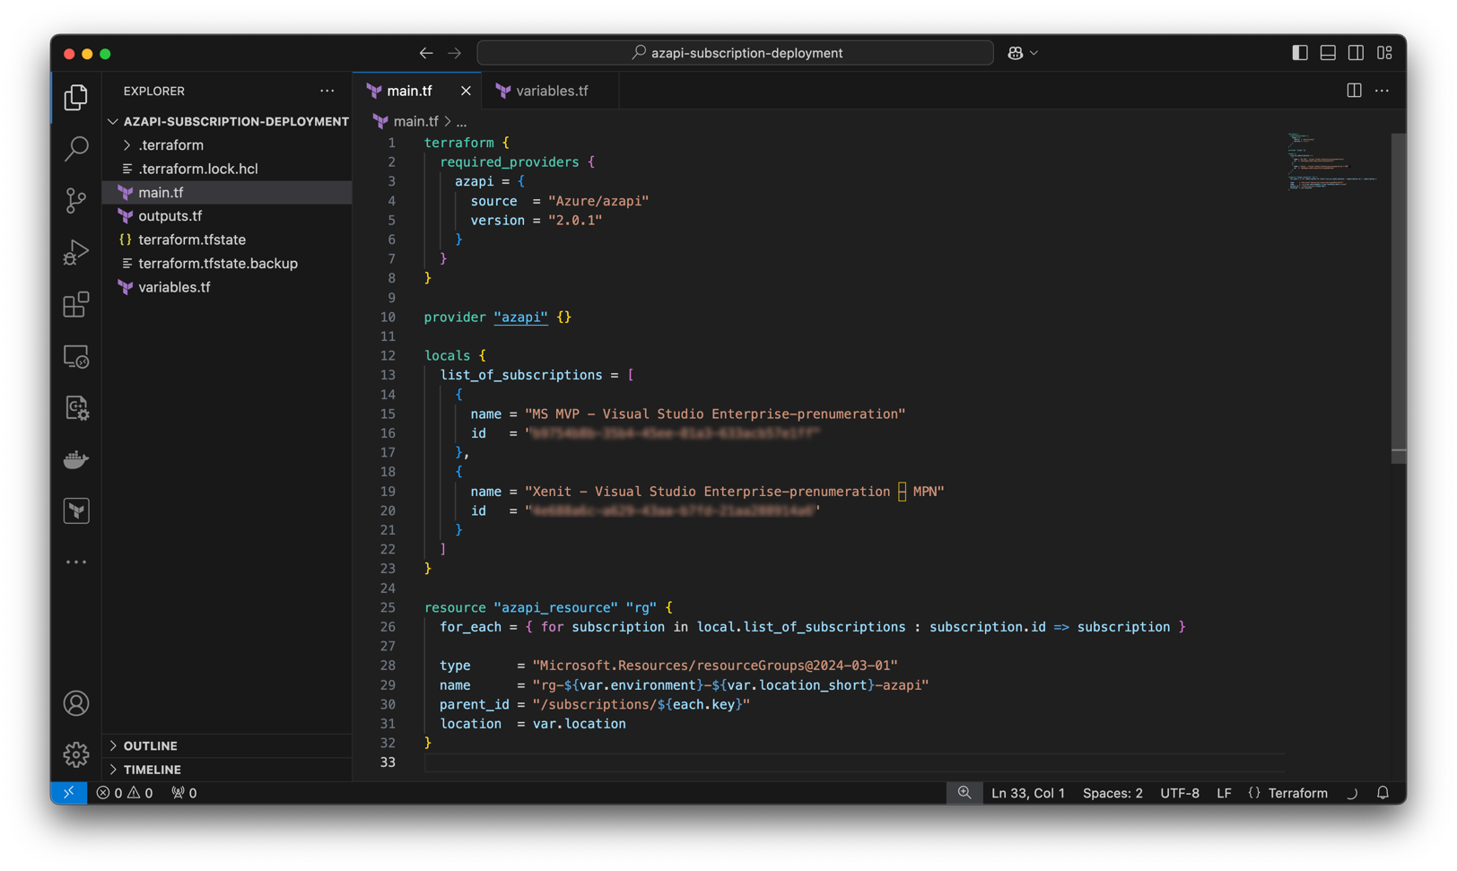This screenshot has height=871, width=1457.
Task: Toggle the bottom panel visibility
Action: tap(1328, 53)
